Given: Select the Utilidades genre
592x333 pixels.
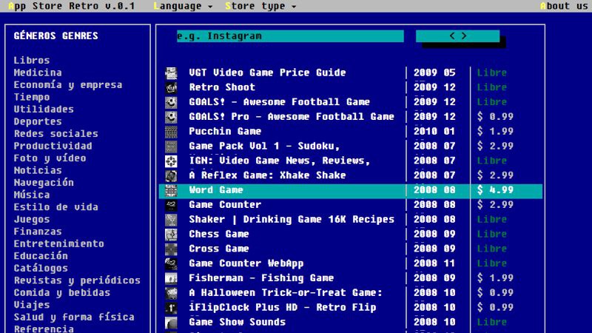Looking at the screenshot, I should [44, 109].
